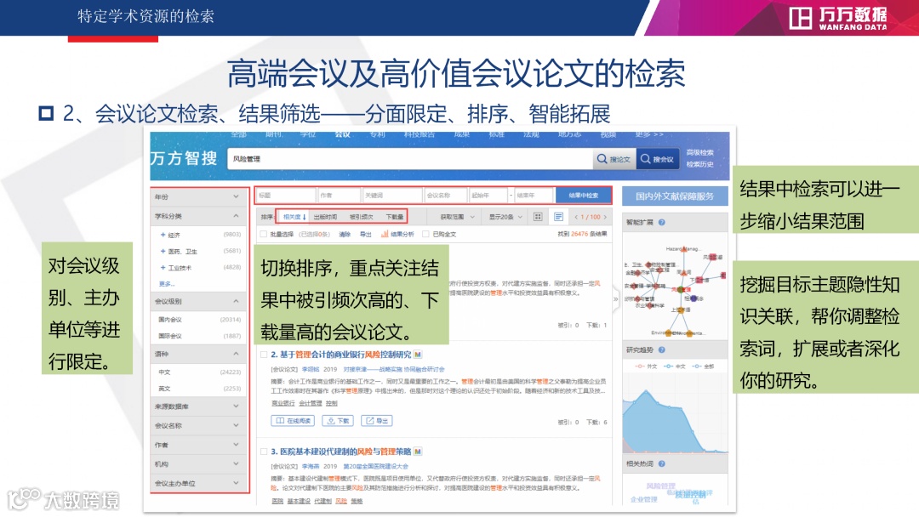Open the 高级检索 link

(699, 152)
